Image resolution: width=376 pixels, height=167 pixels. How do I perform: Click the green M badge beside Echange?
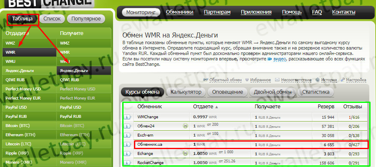(185, 153)
